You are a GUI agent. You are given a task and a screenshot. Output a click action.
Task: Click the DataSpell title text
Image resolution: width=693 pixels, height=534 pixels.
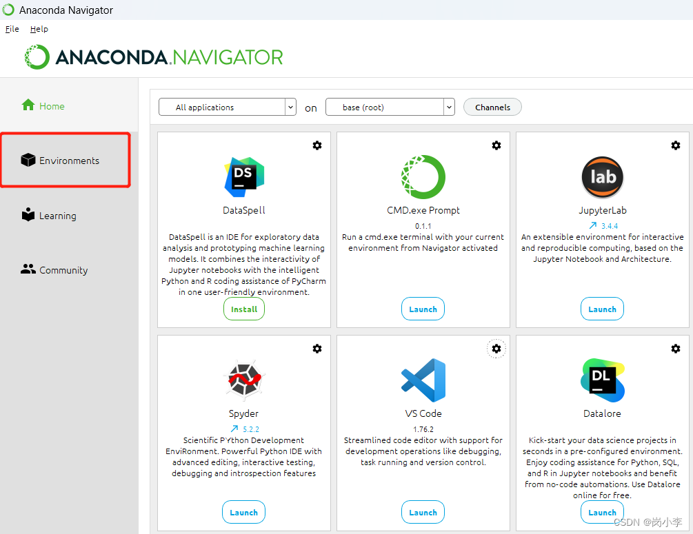pyautogui.click(x=244, y=210)
